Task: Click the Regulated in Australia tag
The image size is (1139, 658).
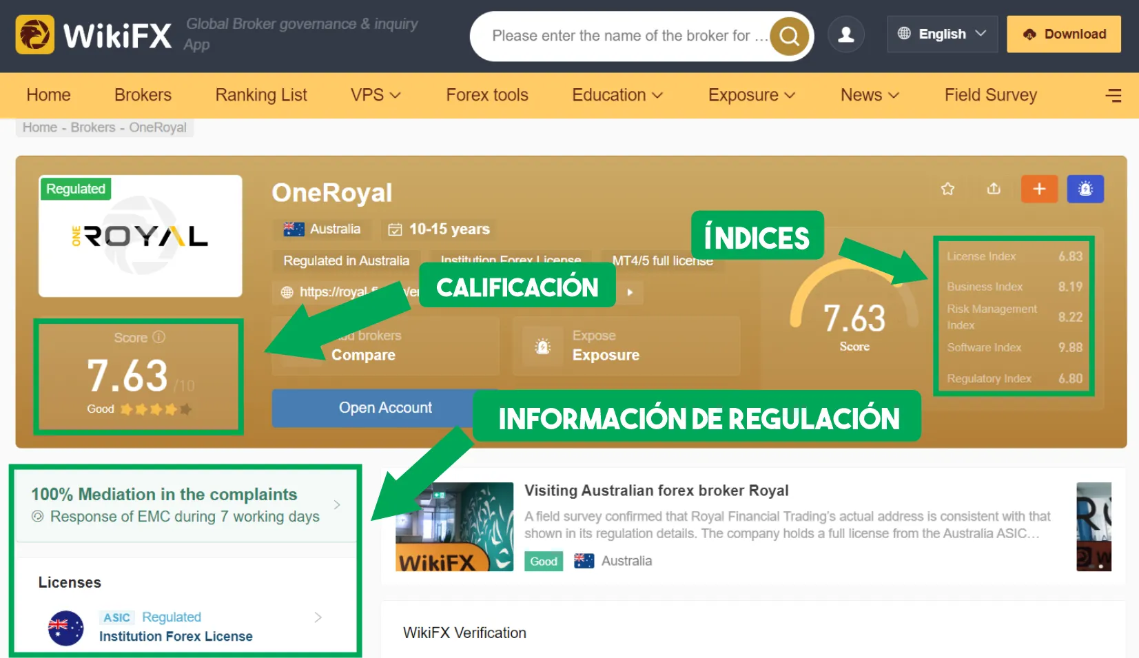Action: click(x=346, y=261)
